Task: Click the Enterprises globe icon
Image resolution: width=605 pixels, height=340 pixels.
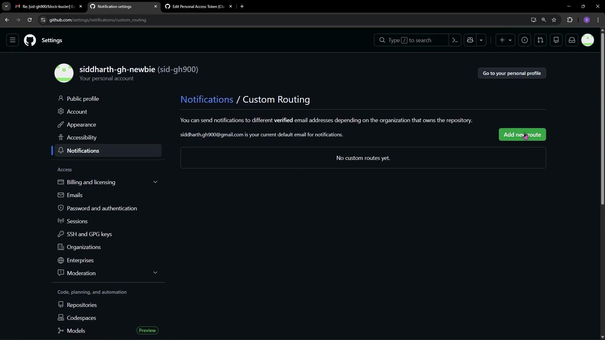Action: click(x=61, y=260)
